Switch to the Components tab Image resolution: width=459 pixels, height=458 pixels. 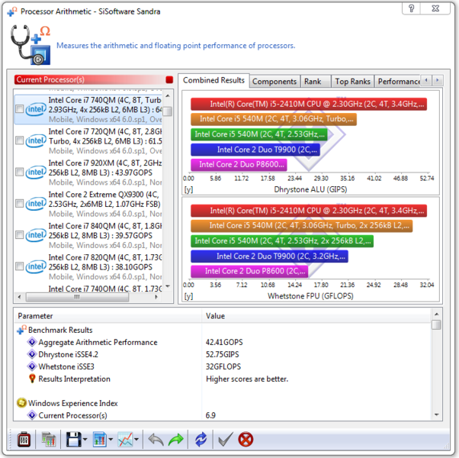274,82
